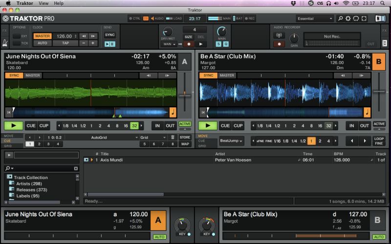This screenshot has height=244, width=391.
Task: Click LOOP FINE button on Deck B
Action: pyautogui.click(x=379, y=141)
